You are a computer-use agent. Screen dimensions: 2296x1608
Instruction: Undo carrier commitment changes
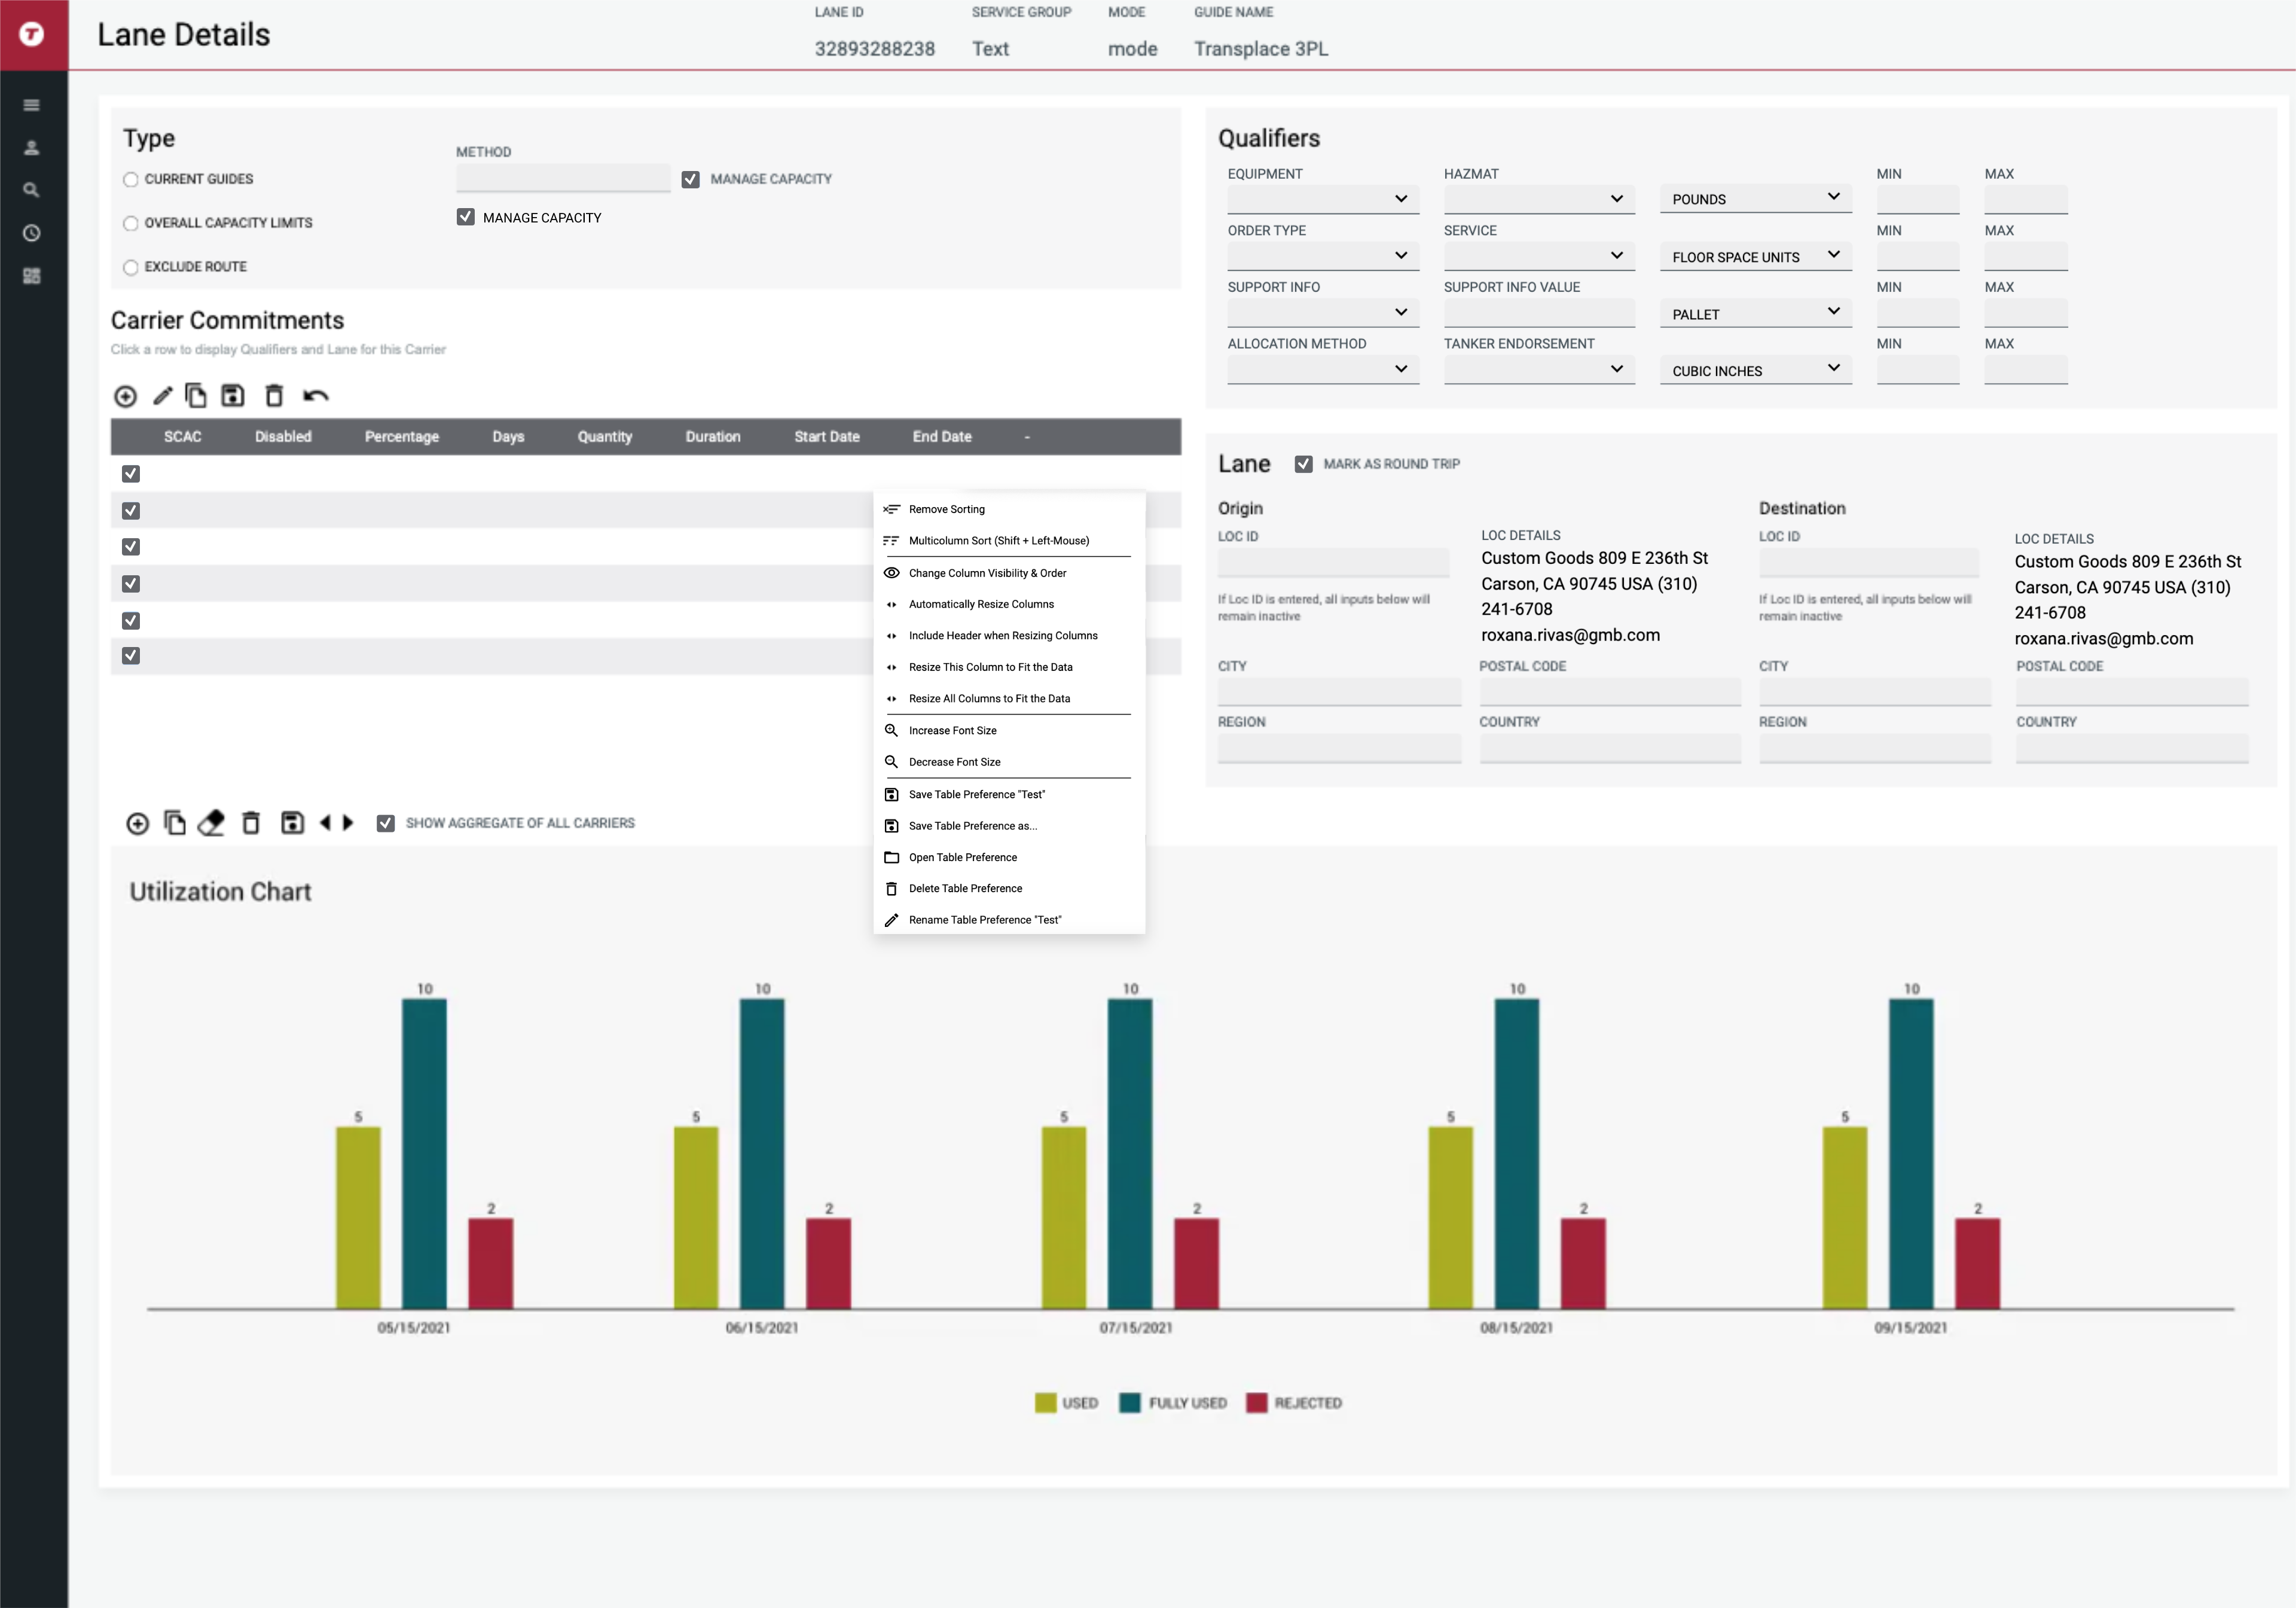[316, 396]
